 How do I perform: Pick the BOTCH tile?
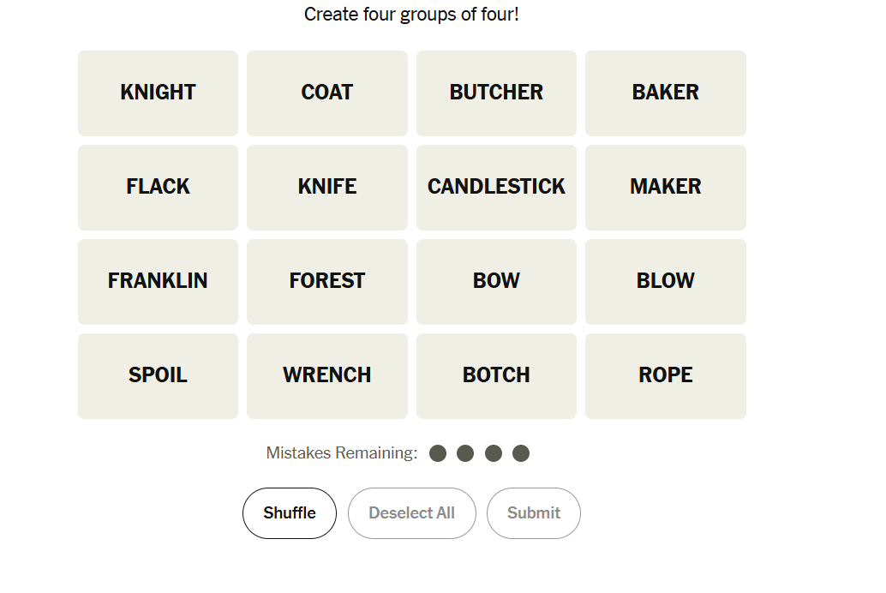(496, 375)
